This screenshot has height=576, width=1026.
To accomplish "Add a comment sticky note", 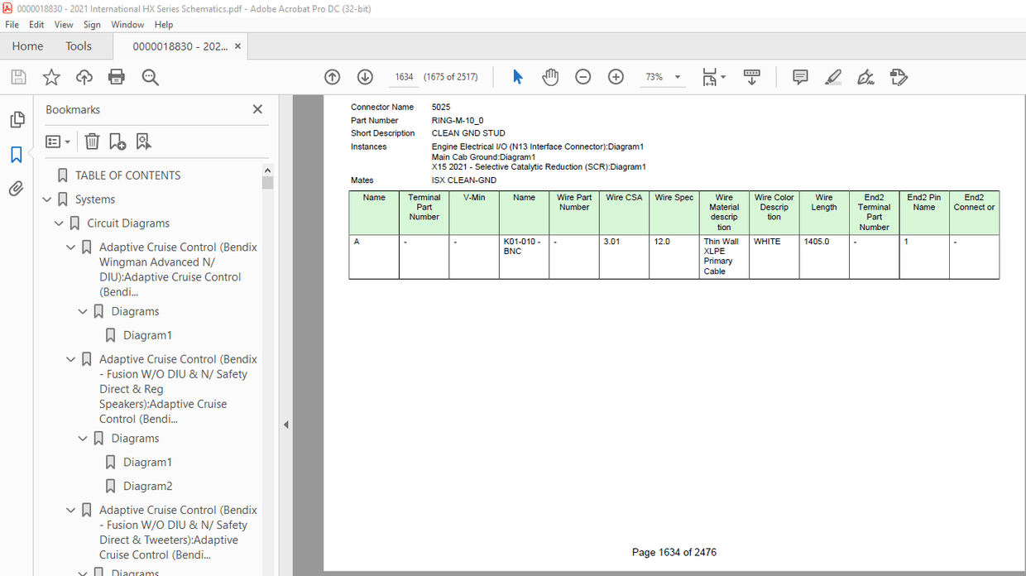I will tap(800, 77).
